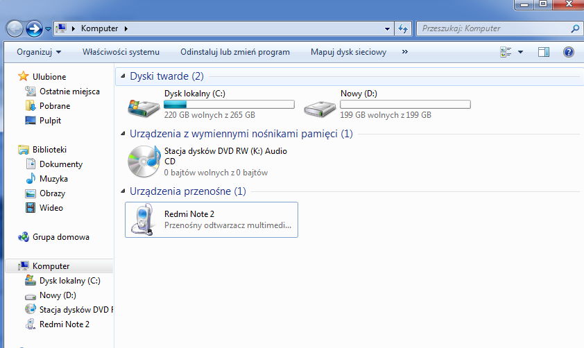The height and width of the screenshot is (348, 584).
Task: Click the back navigation arrow
Action: coord(15,29)
